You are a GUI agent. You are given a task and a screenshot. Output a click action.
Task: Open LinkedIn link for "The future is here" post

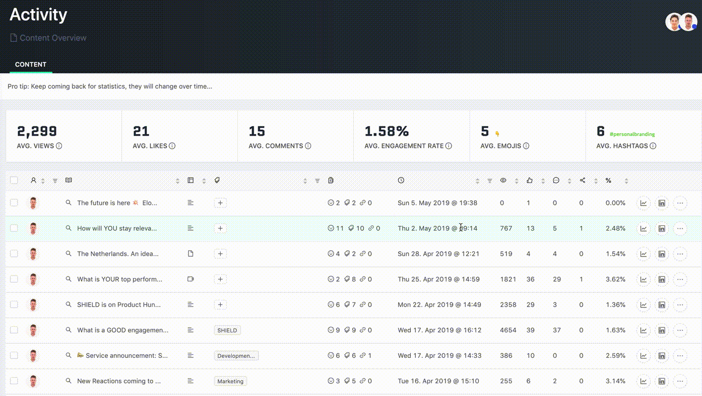pyautogui.click(x=662, y=203)
